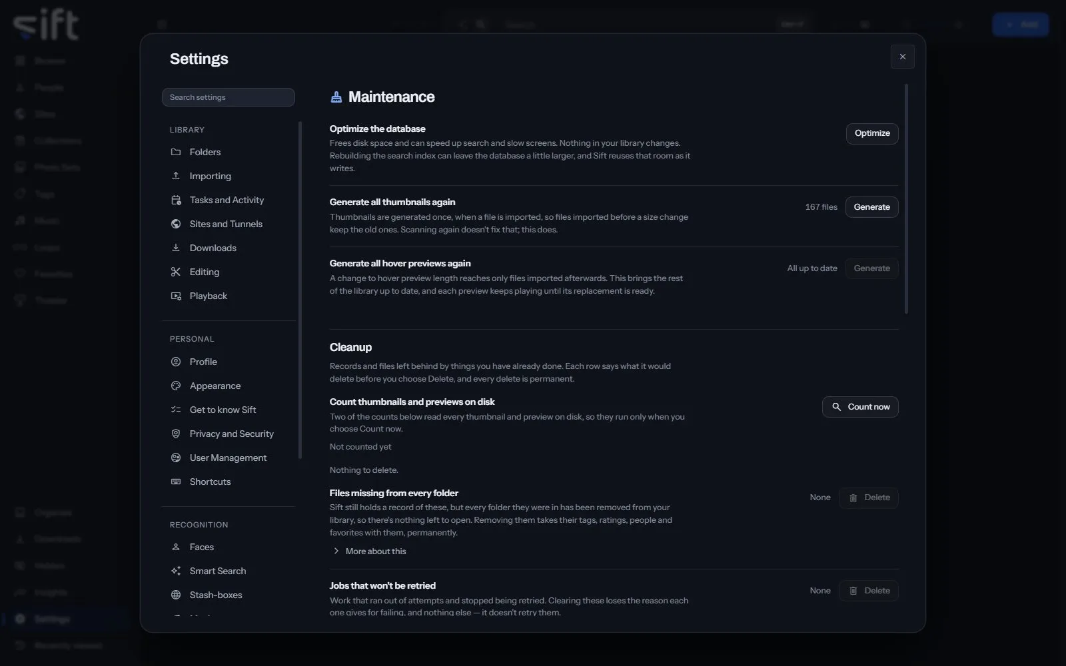This screenshot has height=666, width=1066.
Task: Click the Get to know Sift checklist icon
Action: [x=176, y=410]
